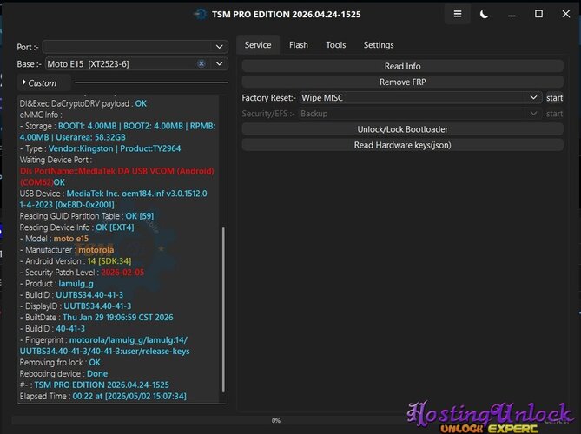
Task: Click security patch date '2026-02-05'
Action: click(x=122, y=273)
